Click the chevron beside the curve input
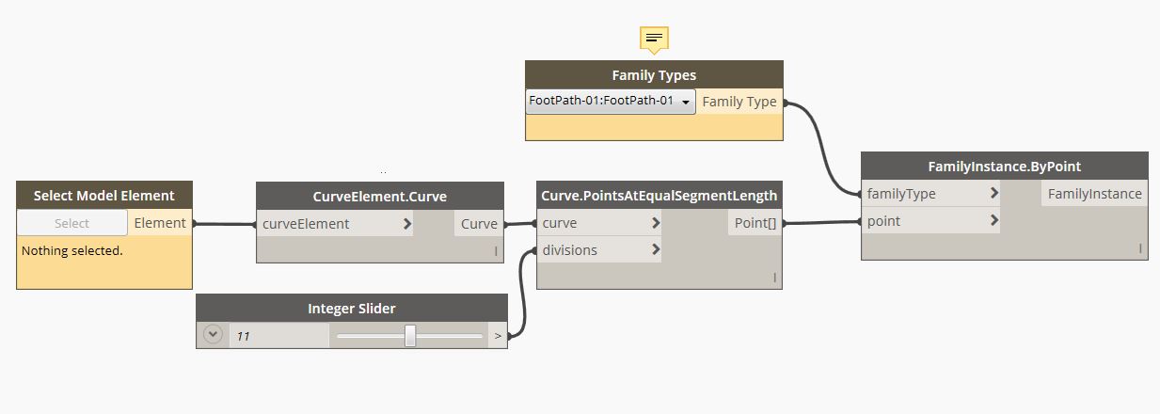This screenshot has height=414, width=1160. tap(656, 224)
